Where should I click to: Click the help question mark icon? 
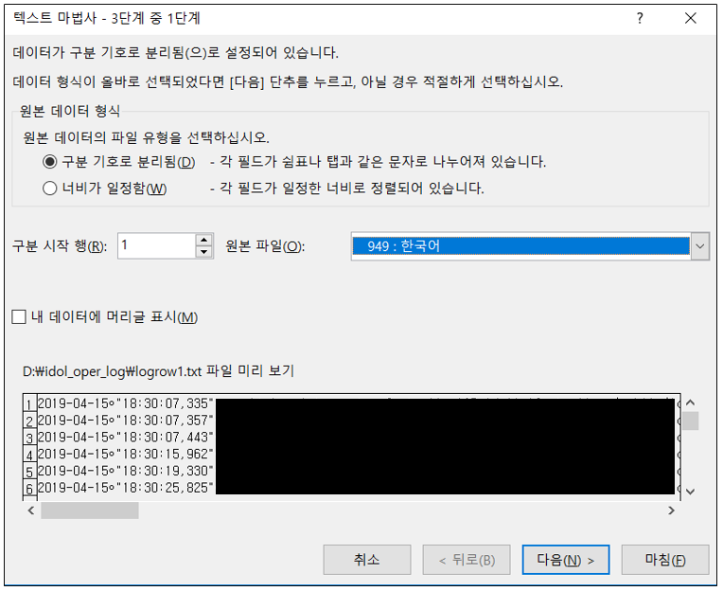tap(640, 18)
